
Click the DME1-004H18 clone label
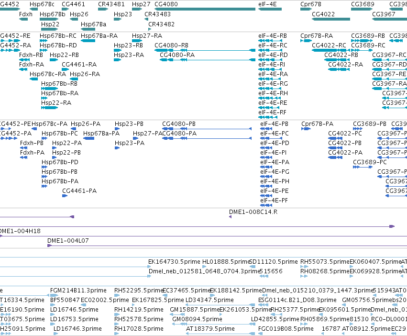click(x=20, y=231)
